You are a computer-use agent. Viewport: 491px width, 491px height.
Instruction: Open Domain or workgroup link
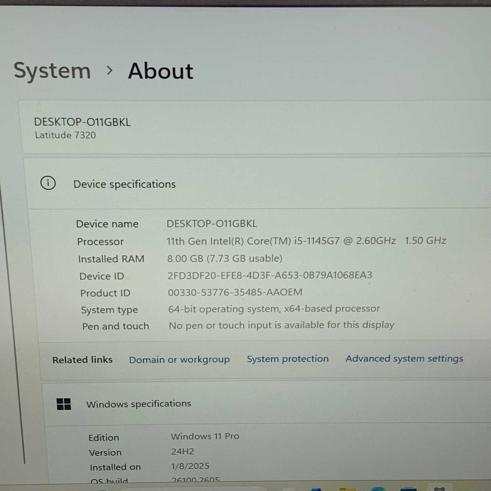point(179,360)
